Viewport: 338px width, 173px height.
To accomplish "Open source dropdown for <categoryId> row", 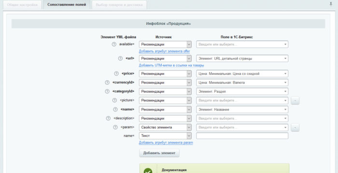I will (165, 91).
